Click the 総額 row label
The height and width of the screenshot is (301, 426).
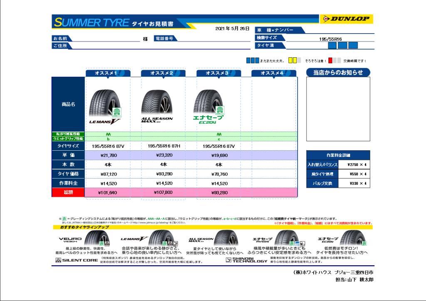[68, 192]
